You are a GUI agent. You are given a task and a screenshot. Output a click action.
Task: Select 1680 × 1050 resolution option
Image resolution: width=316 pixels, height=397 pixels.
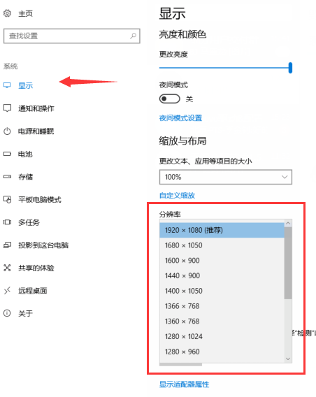coord(222,245)
